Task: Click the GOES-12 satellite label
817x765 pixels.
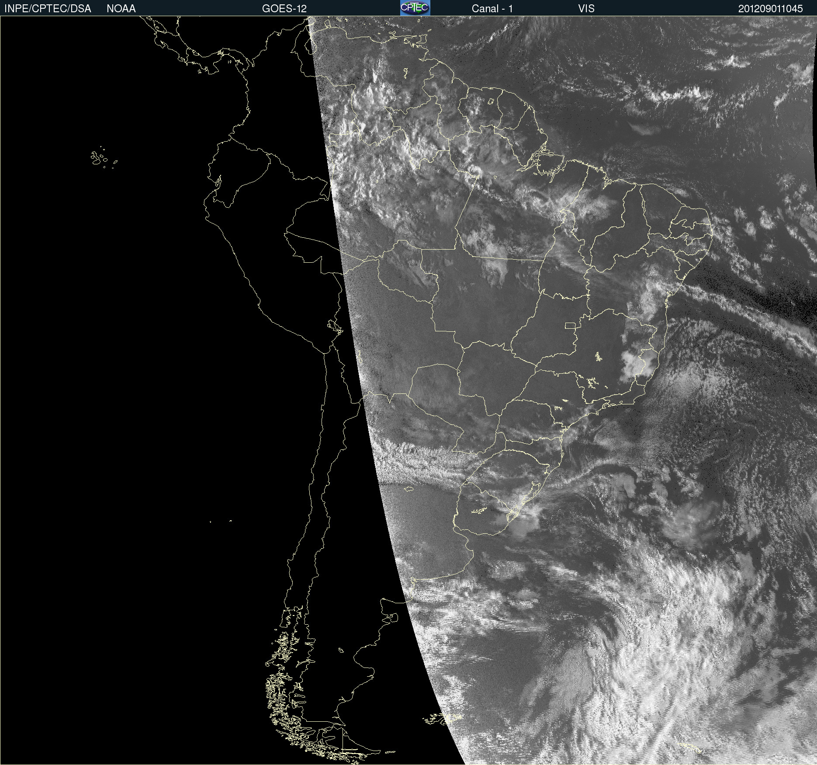Action: tap(284, 9)
